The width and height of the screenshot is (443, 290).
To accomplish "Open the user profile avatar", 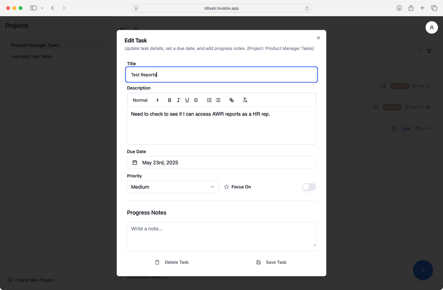I will click(x=432, y=28).
